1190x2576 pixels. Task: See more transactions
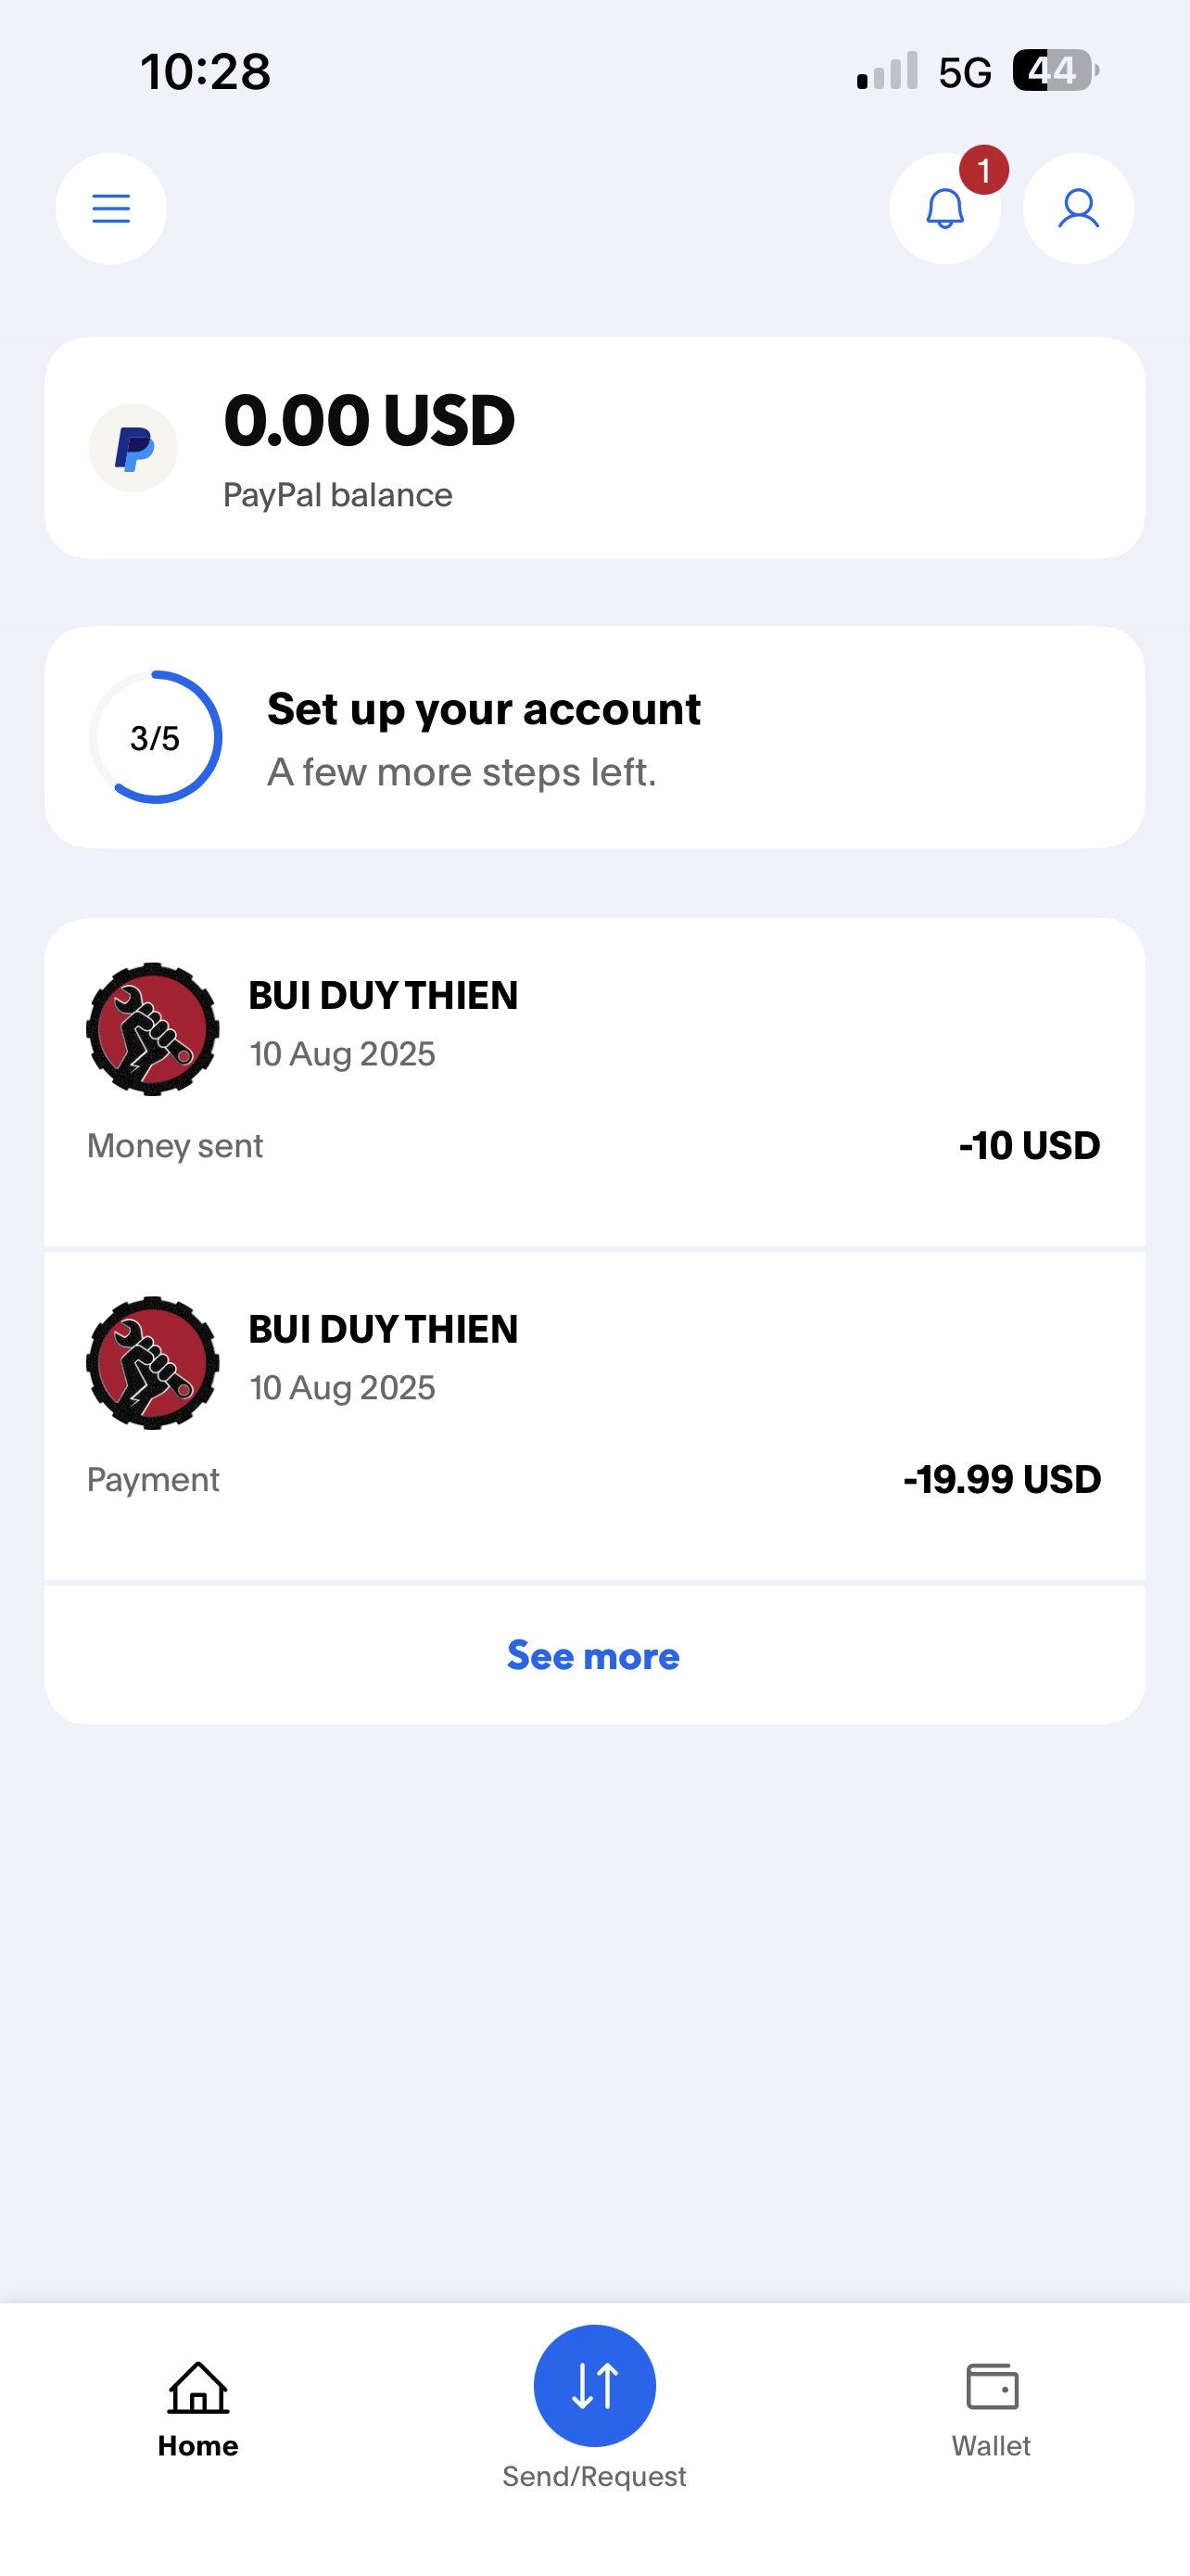[x=593, y=1655]
